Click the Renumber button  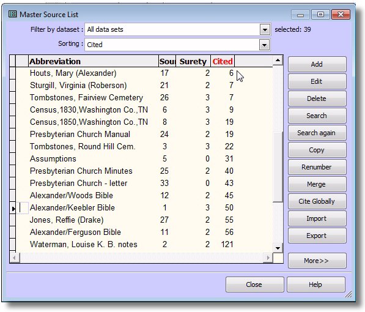tap(317, 167)
